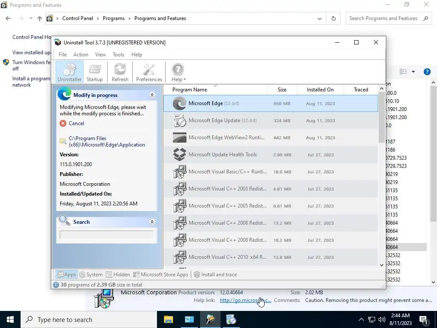Screen dimensions: 437x328
Task: Click the red Cancel icon
Action: 63,123
